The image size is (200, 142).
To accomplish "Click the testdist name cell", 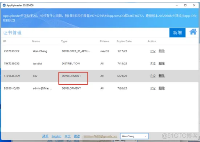I will (37, 64).
